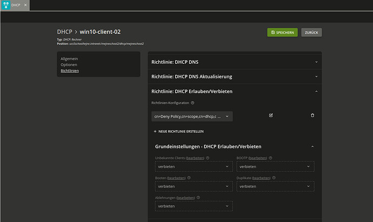Select Optionen in the sidebar
This screenshot has width=373, height=222.
(69, 64)
